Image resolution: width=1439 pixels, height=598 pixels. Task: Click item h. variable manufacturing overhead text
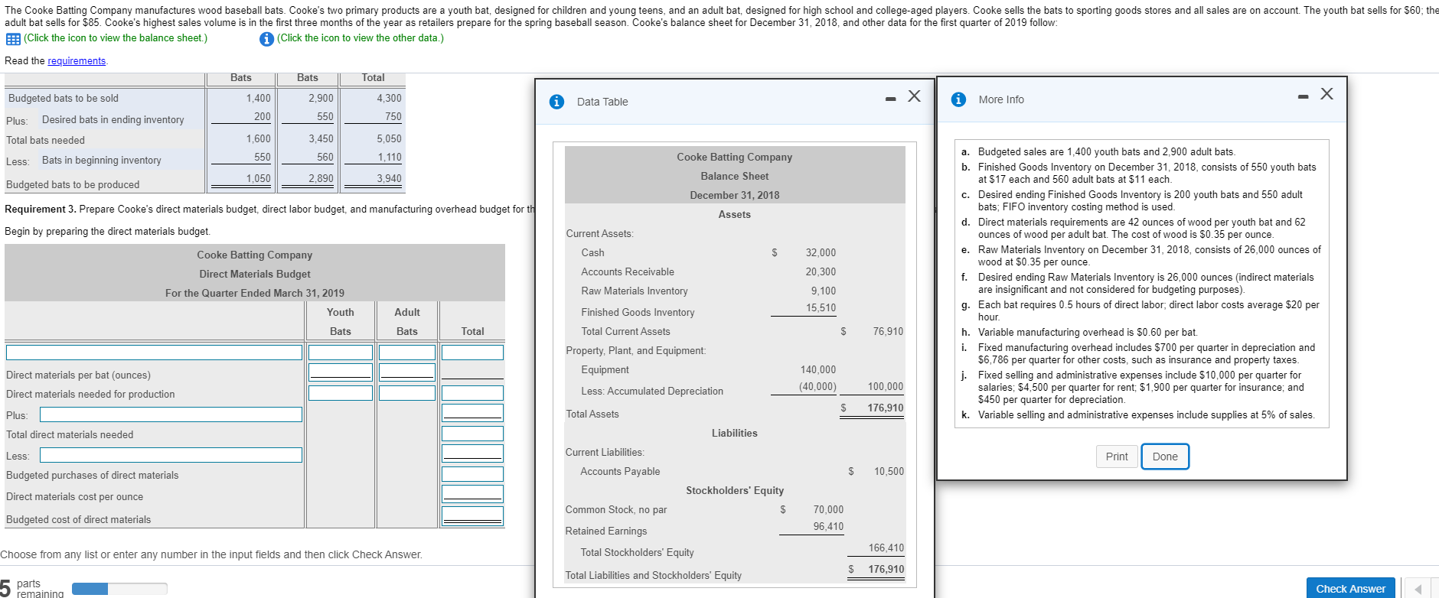[x=1088, y=333]
